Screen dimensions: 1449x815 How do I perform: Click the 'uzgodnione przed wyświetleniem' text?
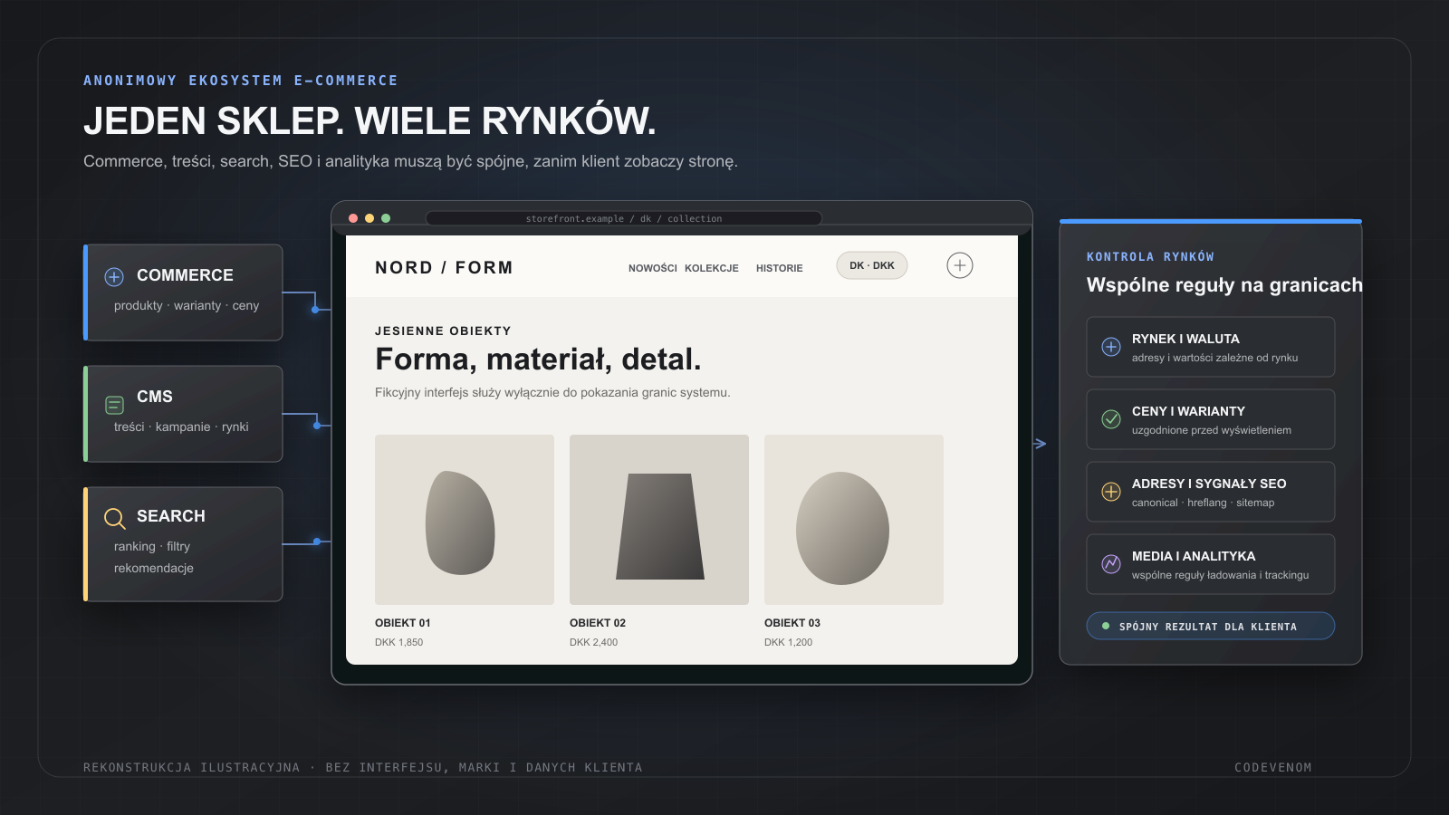pos(1212,430)
